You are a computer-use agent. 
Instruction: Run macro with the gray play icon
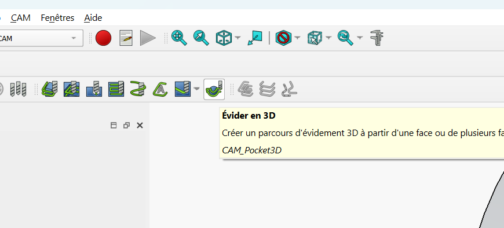148,38
